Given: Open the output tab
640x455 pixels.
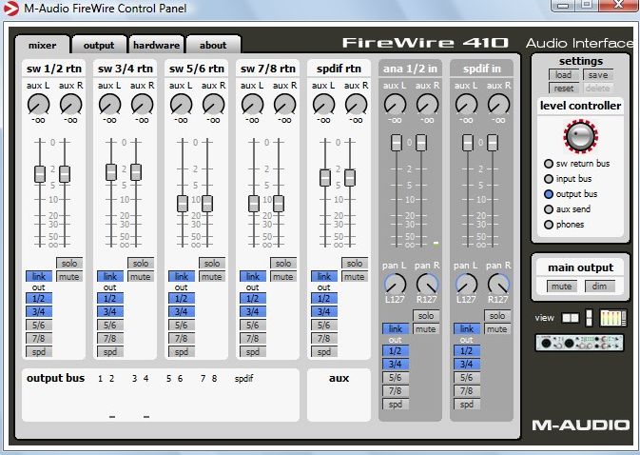Looking at the screenshot, I should click(x=99, y=45).
